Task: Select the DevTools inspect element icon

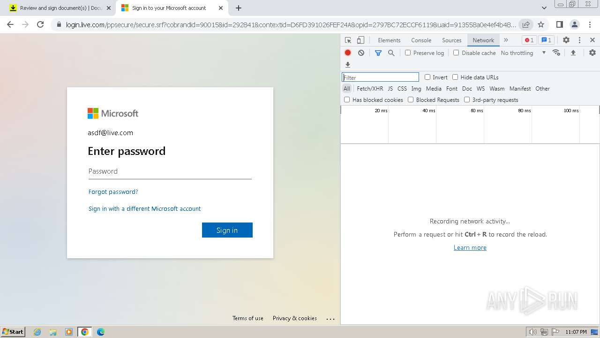Action: (x=348, y=40)
